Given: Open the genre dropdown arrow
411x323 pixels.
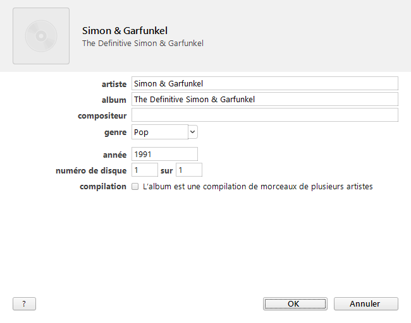Looking at the screenshot, I should 193,132.
